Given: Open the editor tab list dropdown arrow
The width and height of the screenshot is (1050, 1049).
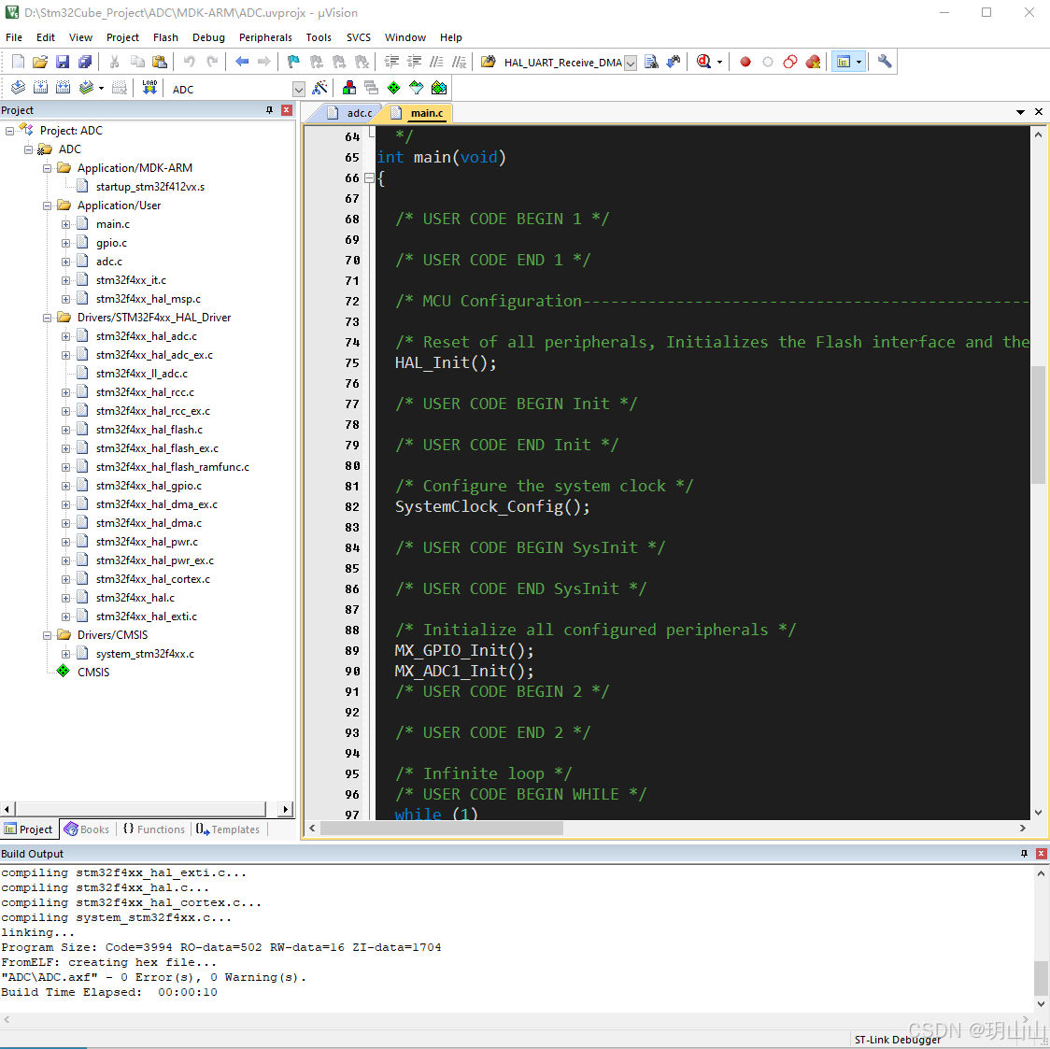Looking at the screenshot, I should click(x=1020, y=112).
